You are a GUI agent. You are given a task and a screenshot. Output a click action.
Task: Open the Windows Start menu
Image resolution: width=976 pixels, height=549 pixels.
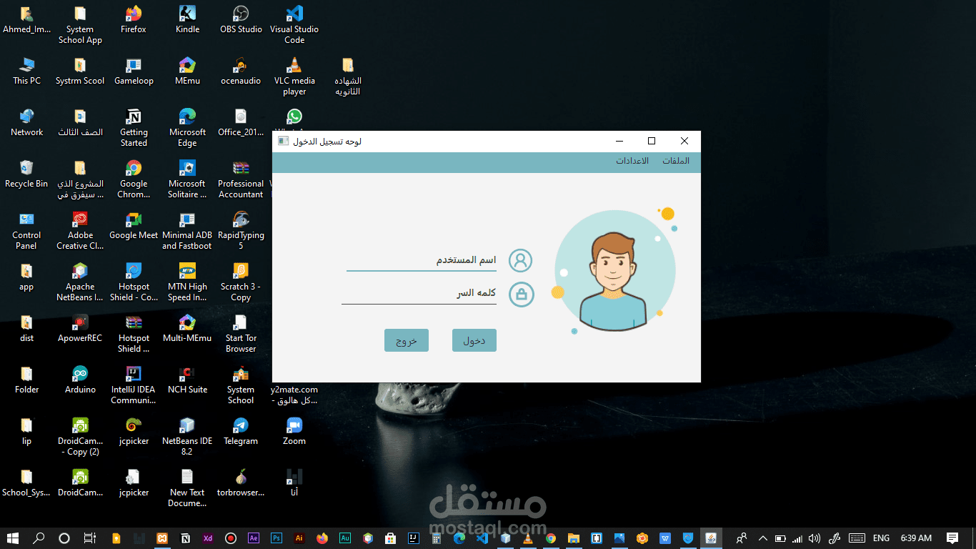[13, 538]
